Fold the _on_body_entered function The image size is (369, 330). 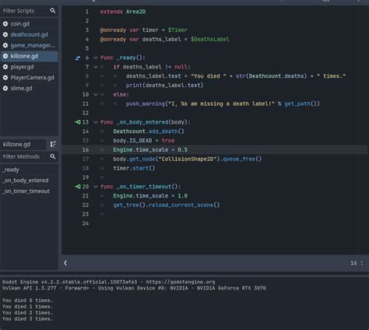[x=96, y=122]
